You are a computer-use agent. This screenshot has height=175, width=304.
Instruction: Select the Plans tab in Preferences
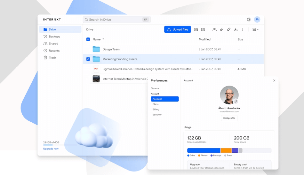click(156, 104)
